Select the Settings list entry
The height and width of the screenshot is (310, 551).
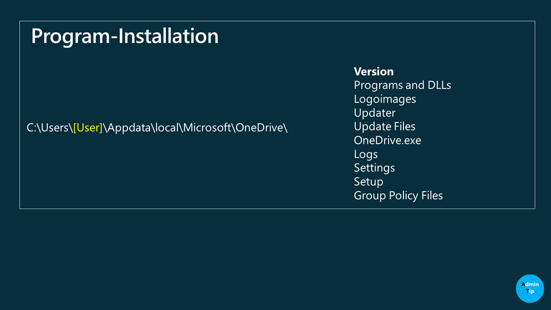tap(374, 168)
